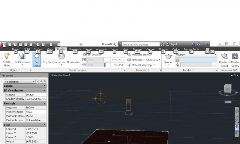Image resolution: width=240 pixels, height=144 pixels.
Task: Expand the Render panel title dropdown
Action: click(193, 70)
